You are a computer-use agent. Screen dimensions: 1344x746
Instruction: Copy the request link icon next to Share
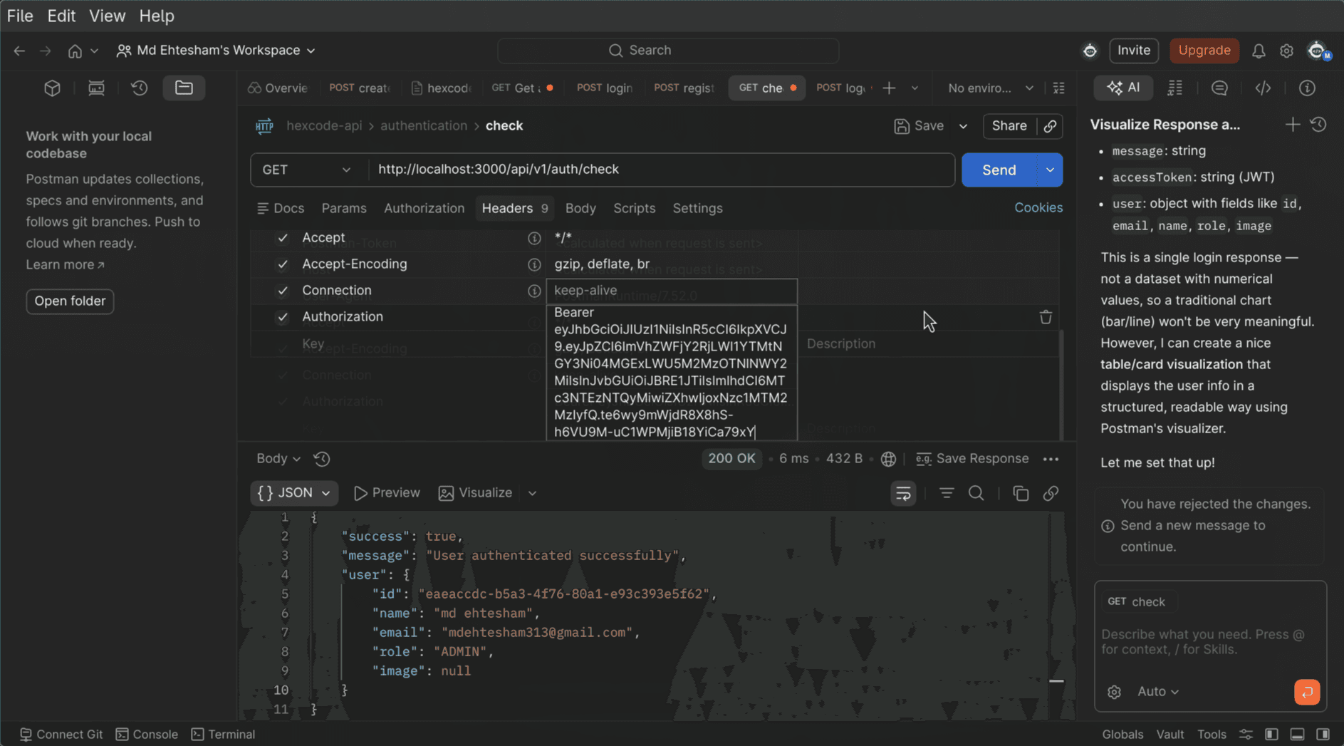[1050, 126]
